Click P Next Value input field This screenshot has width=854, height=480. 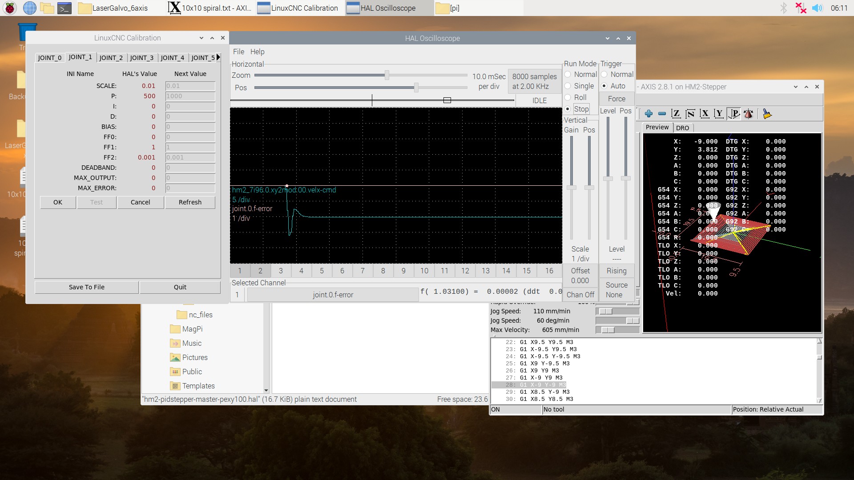pyautogui.click(x=190, y=96)
